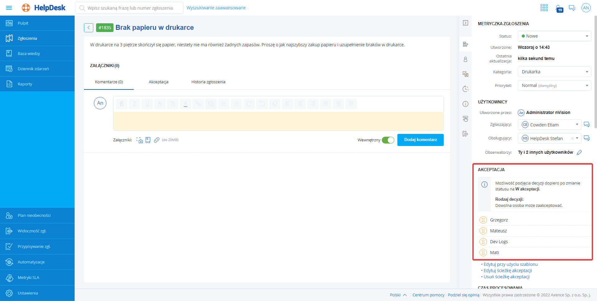Click the screenshot attachment icon
The image size is (597, 301).
140,140
